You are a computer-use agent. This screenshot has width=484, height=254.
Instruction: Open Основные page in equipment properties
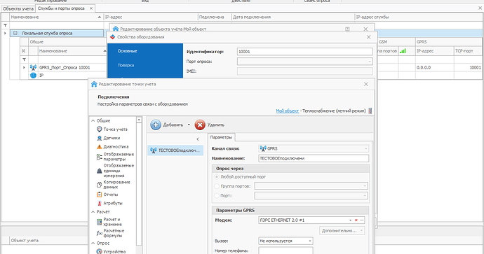128,51
